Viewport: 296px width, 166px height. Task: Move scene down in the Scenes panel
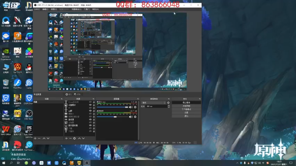[48, 138]
